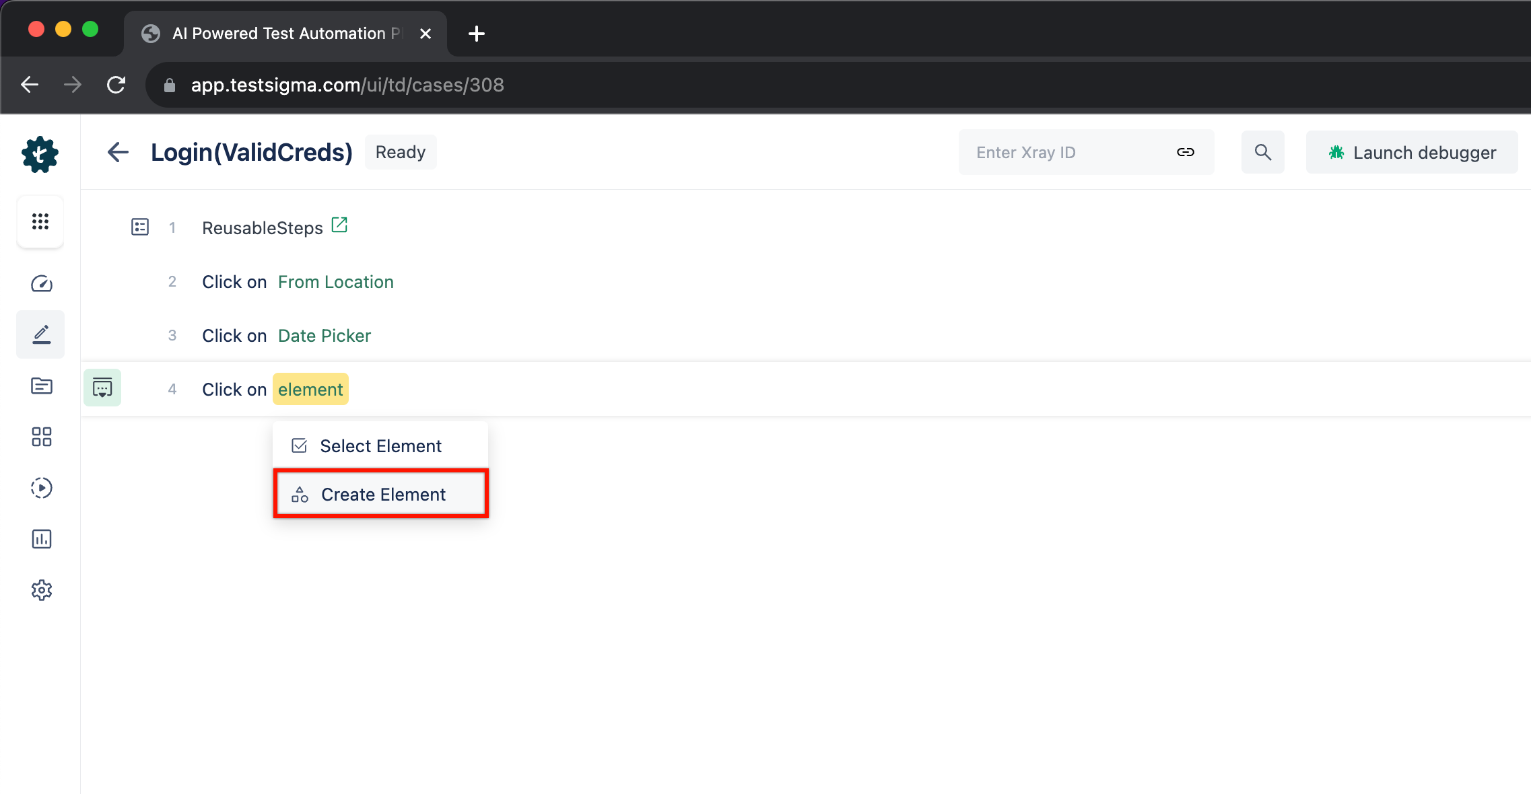This screenshot has height=794, width=1531.
Task: Click the ReusableSteps external link icon
Action: pos(339,225)
